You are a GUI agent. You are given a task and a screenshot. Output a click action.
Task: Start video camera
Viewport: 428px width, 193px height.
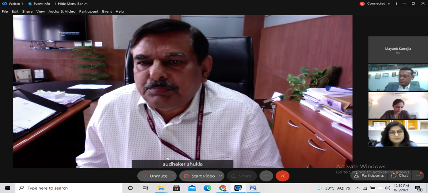click(199, 176)
